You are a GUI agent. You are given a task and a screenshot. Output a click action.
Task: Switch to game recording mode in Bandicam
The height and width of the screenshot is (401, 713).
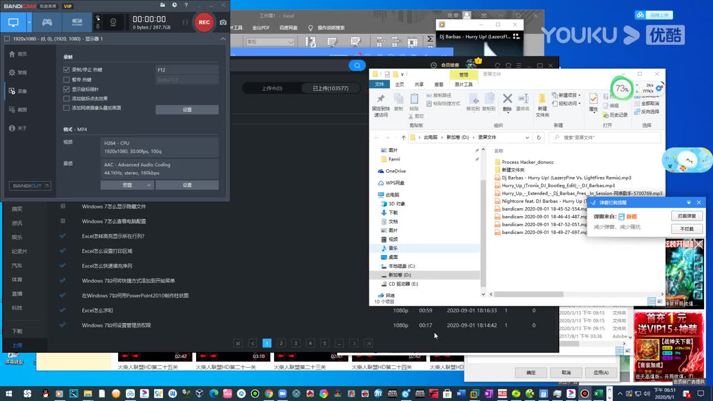(x=46, y=22)
